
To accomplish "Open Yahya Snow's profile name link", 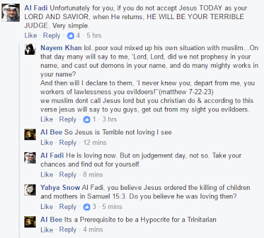I will [x=60, y=187].
